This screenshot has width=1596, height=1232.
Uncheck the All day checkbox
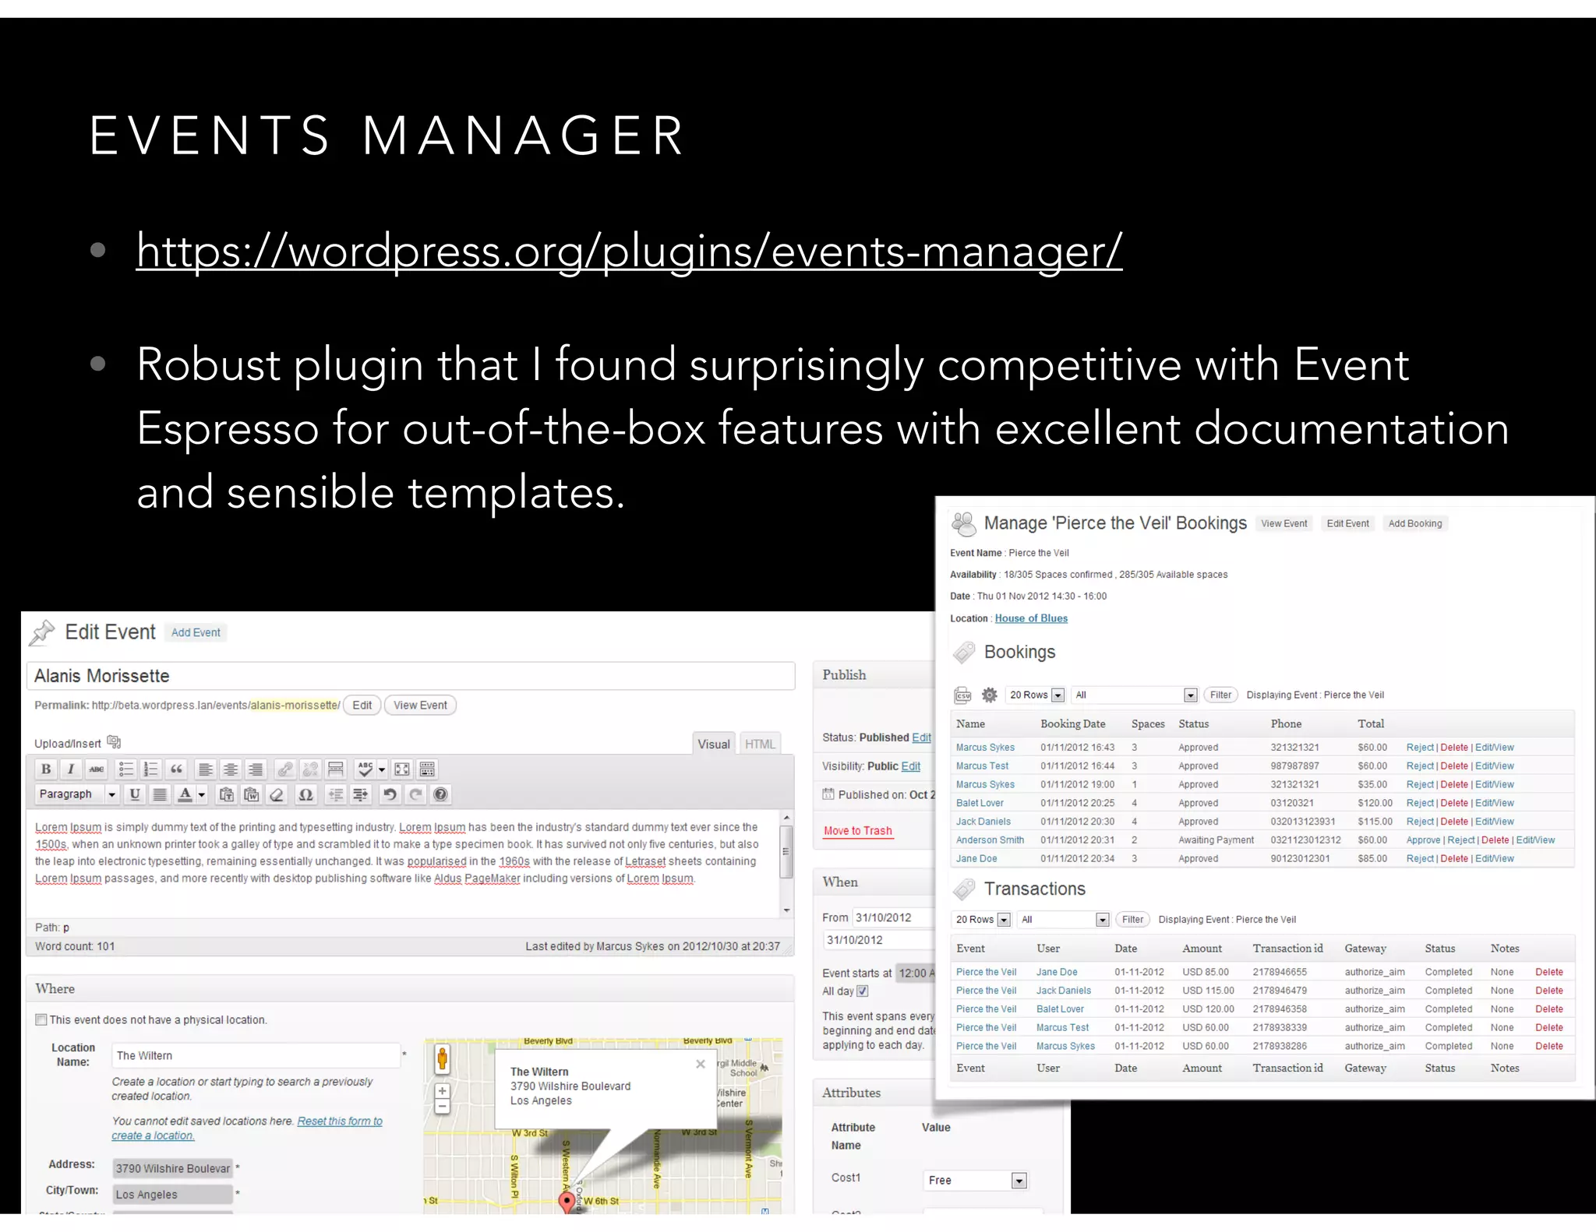pos(863,991)
